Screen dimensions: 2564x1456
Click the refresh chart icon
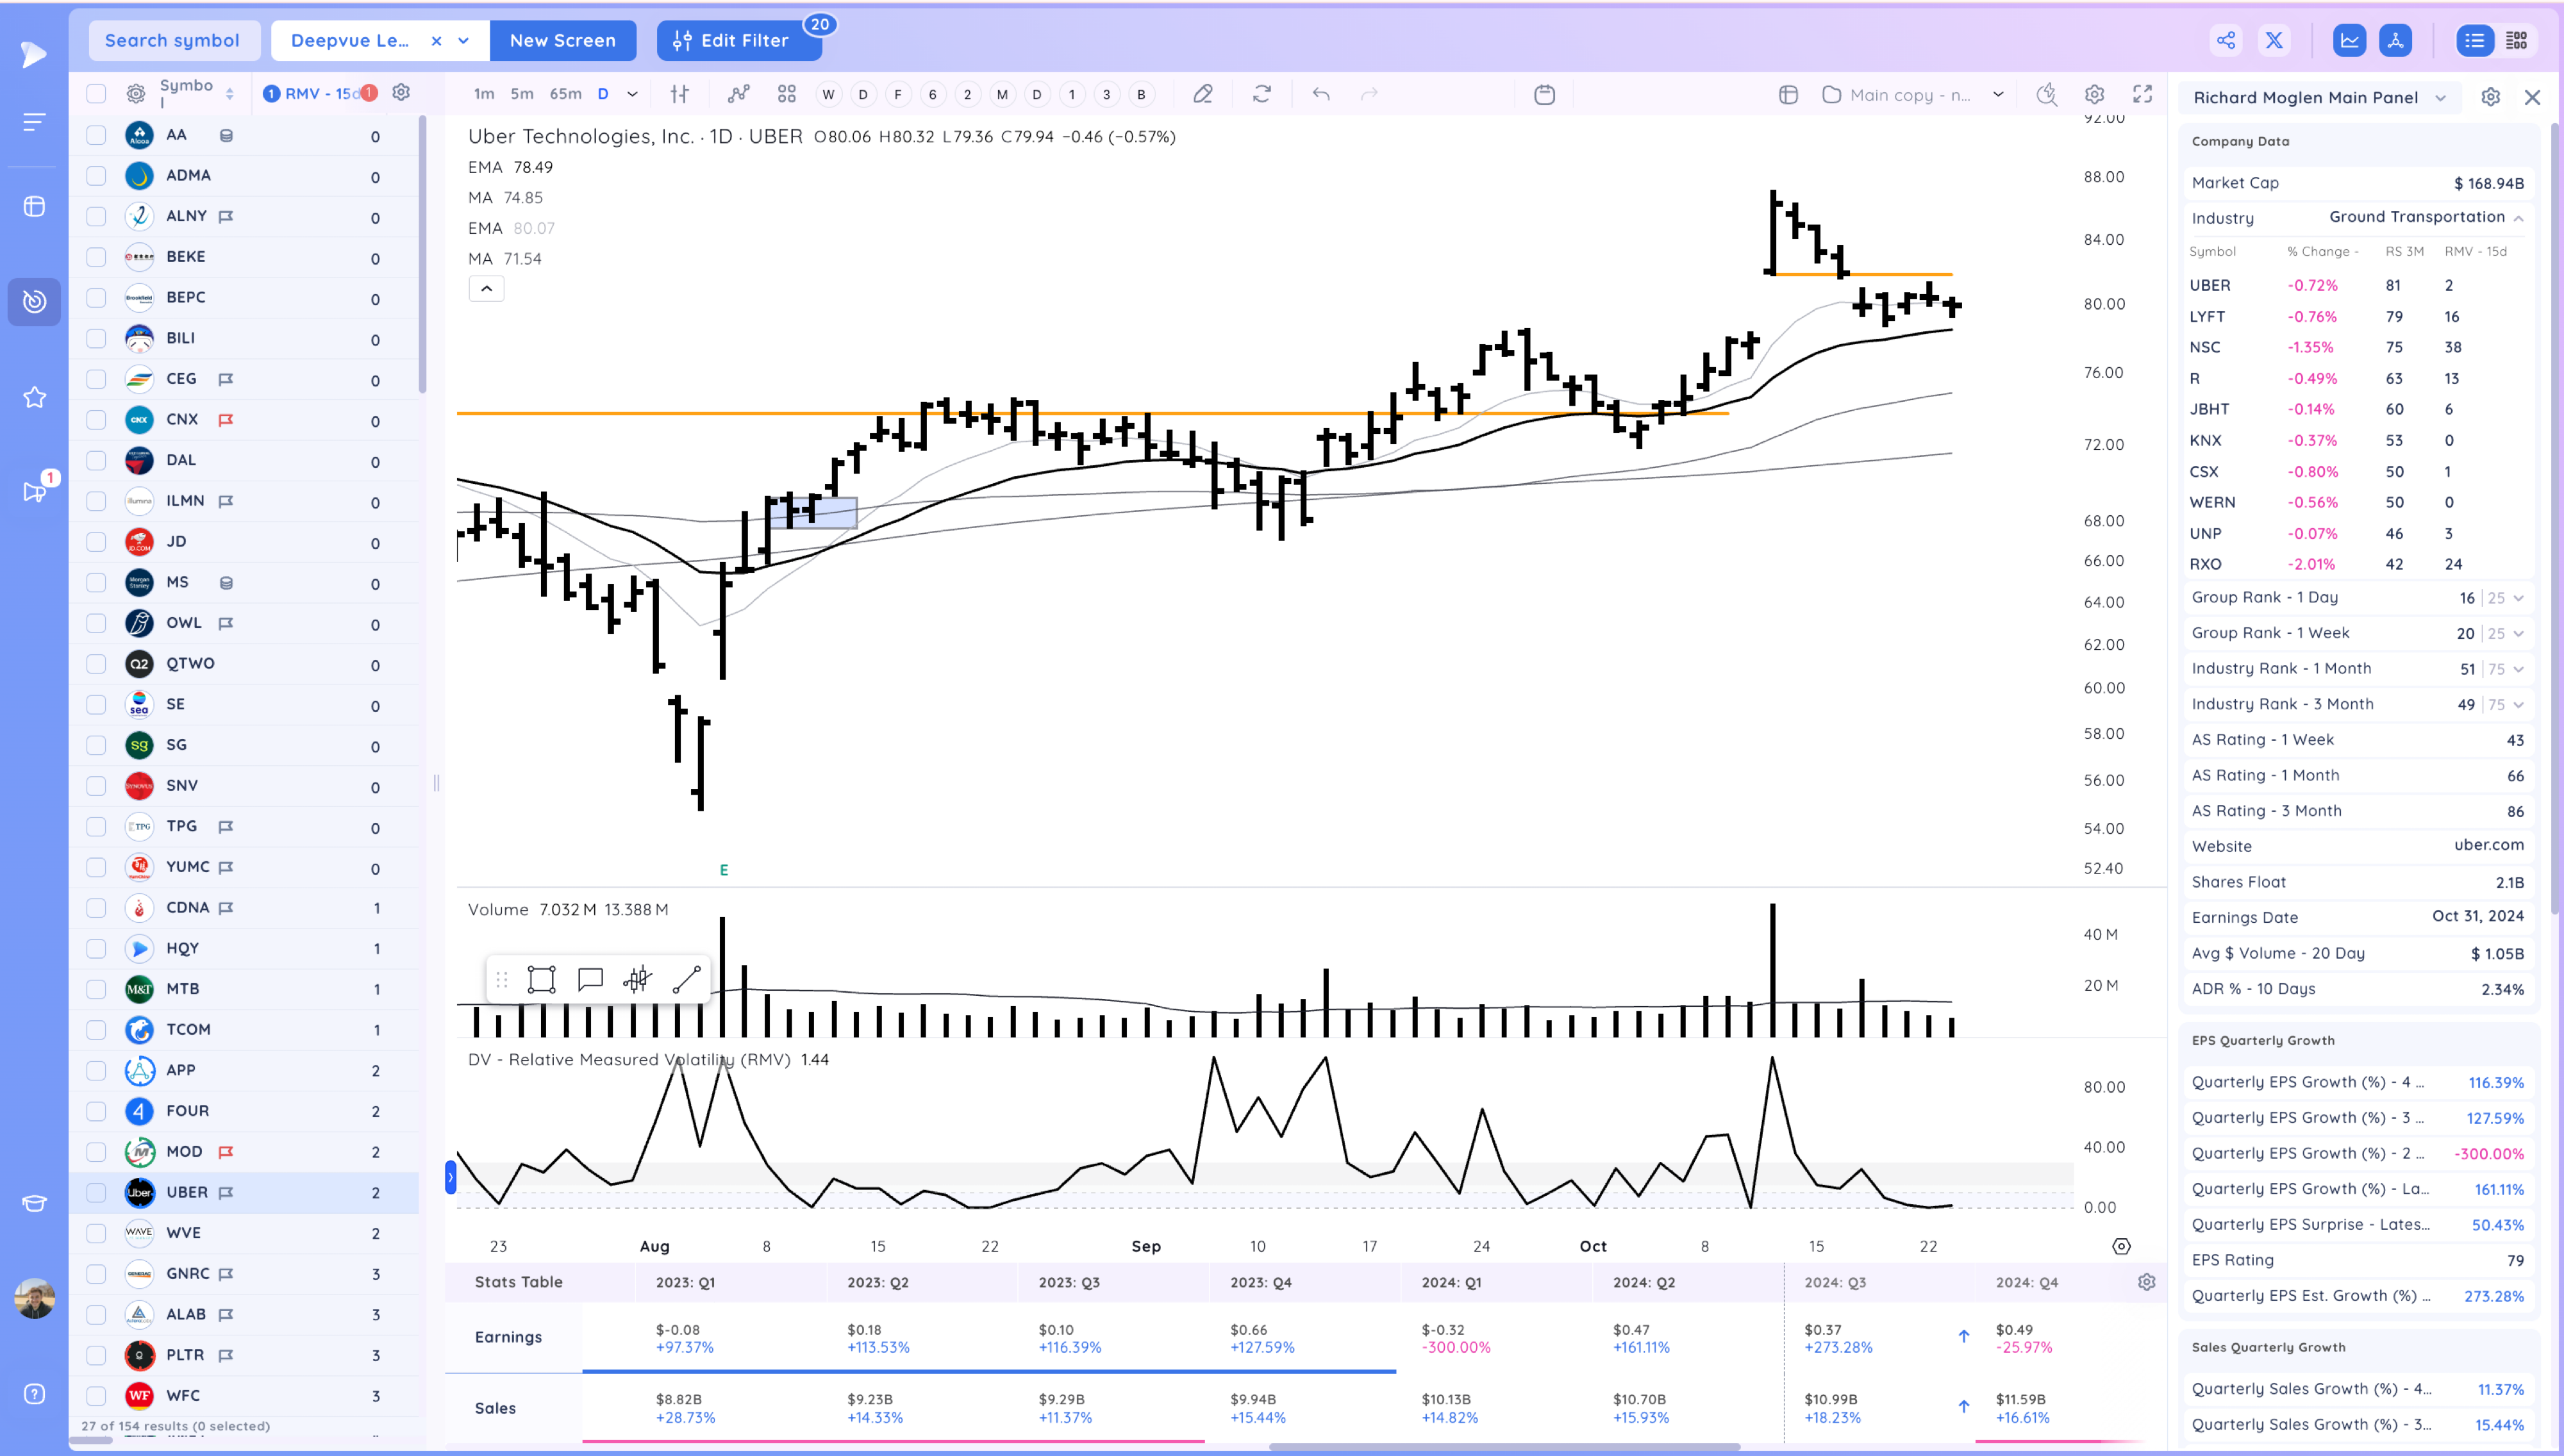[x=1262, y=93]
